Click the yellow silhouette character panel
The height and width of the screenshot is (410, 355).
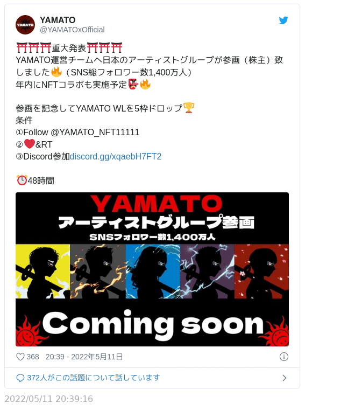[x=43, y=271]
